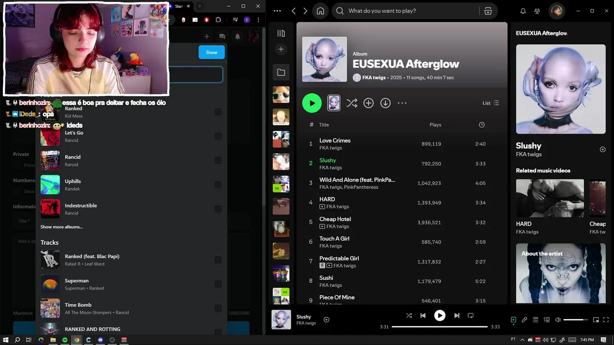Navigate forward in Spotify
614x345 pixels.
coord(305,11)
